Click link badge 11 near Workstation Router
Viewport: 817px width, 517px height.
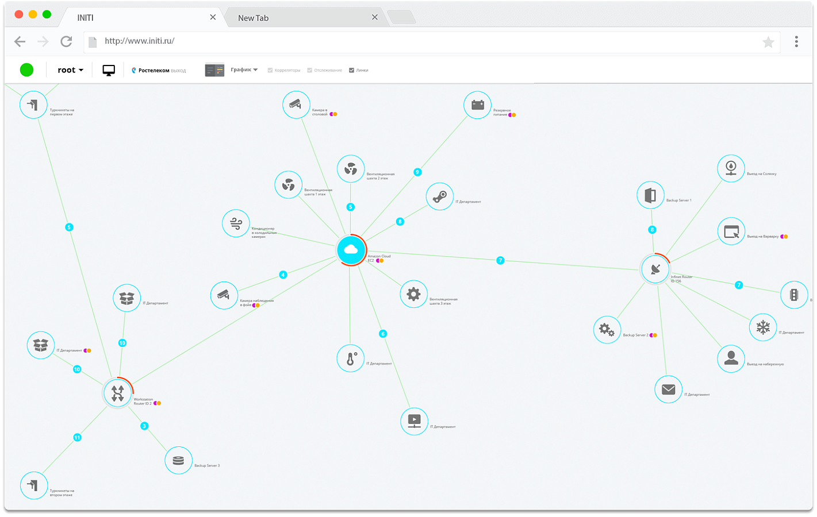(77, 438)
